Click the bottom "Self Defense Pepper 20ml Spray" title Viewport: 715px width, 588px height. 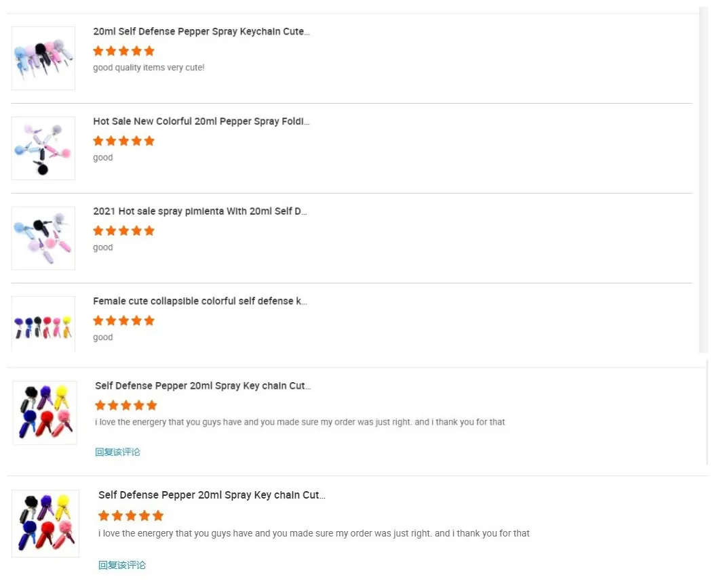[211, 495]
